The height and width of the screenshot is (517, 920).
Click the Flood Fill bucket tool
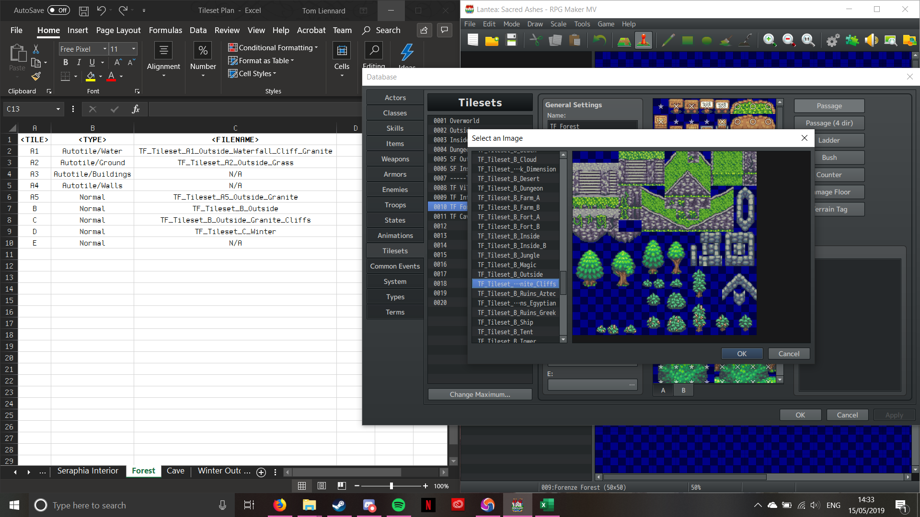(725, 41)
